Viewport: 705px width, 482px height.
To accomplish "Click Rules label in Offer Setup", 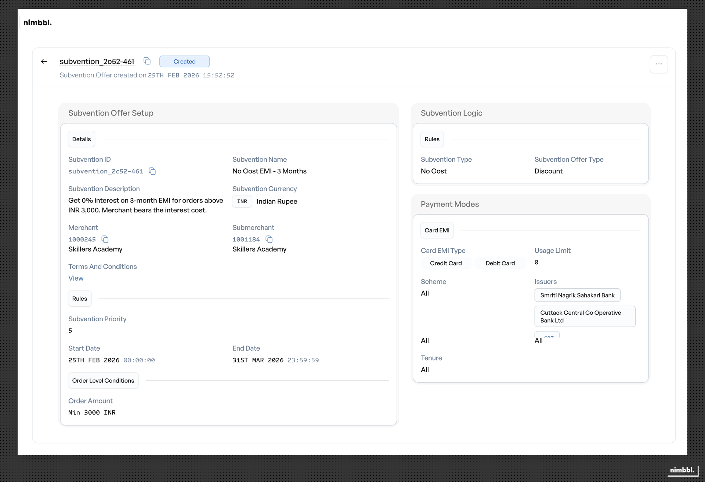I will pyautogui.click(x=80, y=299).
